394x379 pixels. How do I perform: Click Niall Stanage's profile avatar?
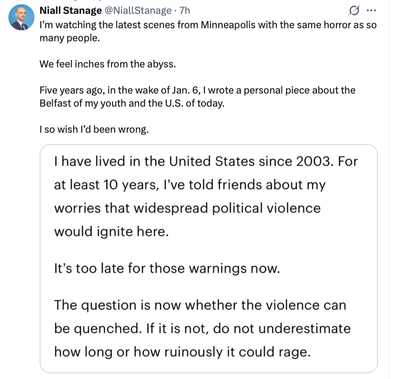coord(21,17)
